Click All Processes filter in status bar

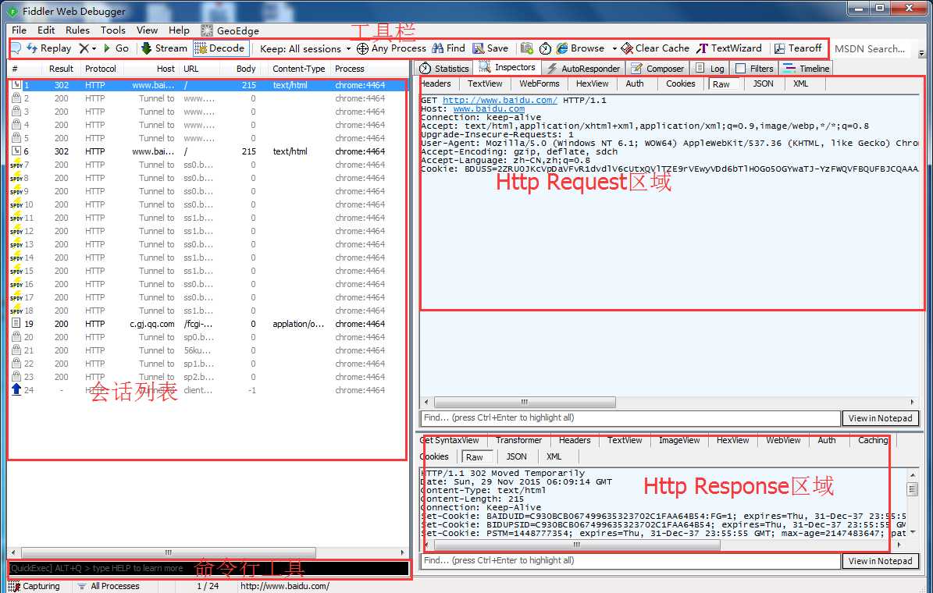coord(109,586)
